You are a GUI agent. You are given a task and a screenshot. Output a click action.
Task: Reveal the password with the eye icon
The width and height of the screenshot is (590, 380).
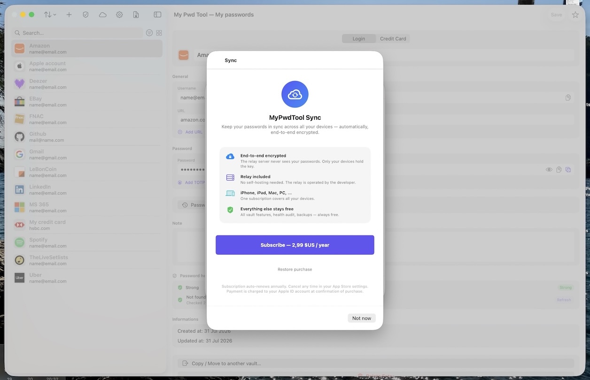click(549, 169)
